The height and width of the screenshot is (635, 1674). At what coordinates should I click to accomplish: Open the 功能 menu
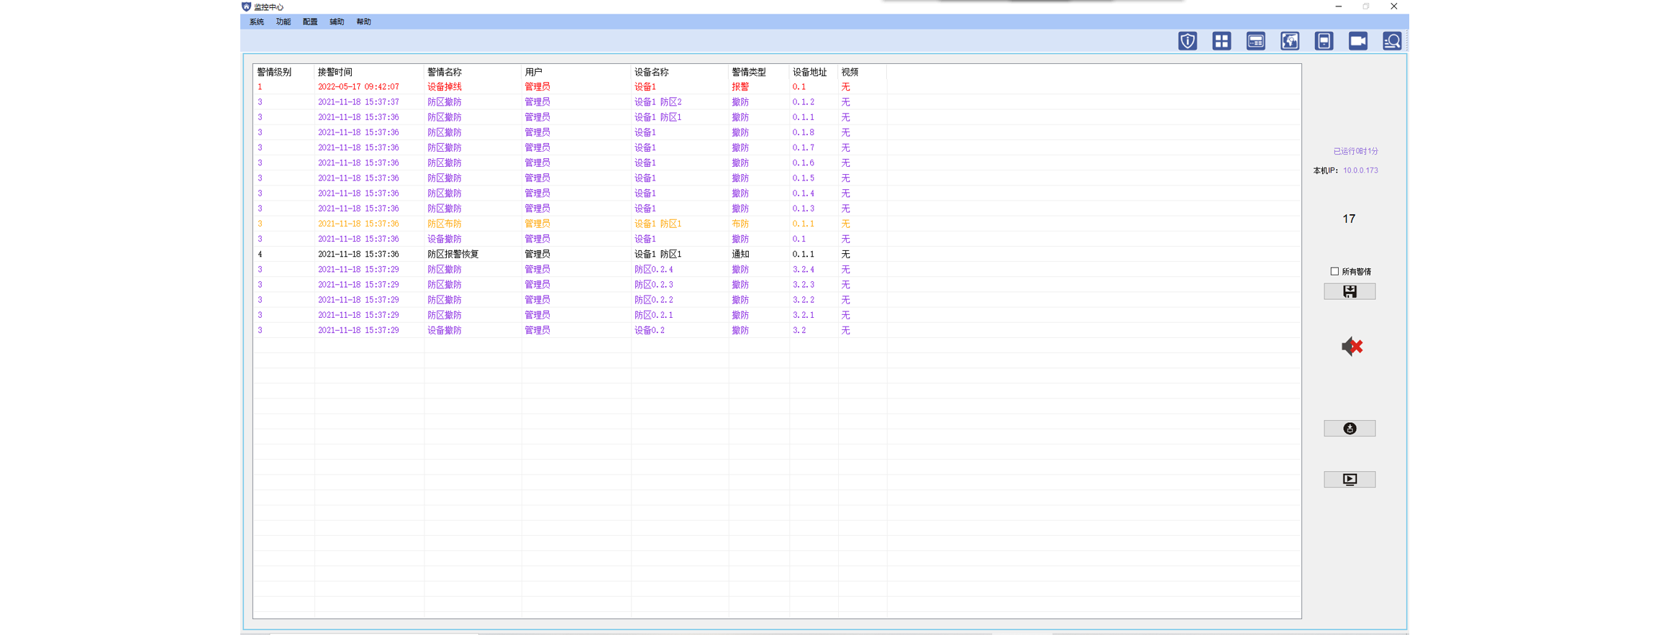click(x=283, y=22)
